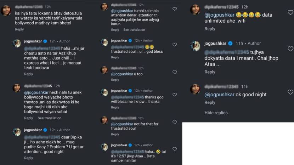Open @jogpushkar mention in 'data unlimited' comment
Screen dimensions: 294x165
[x=219, y=15]
